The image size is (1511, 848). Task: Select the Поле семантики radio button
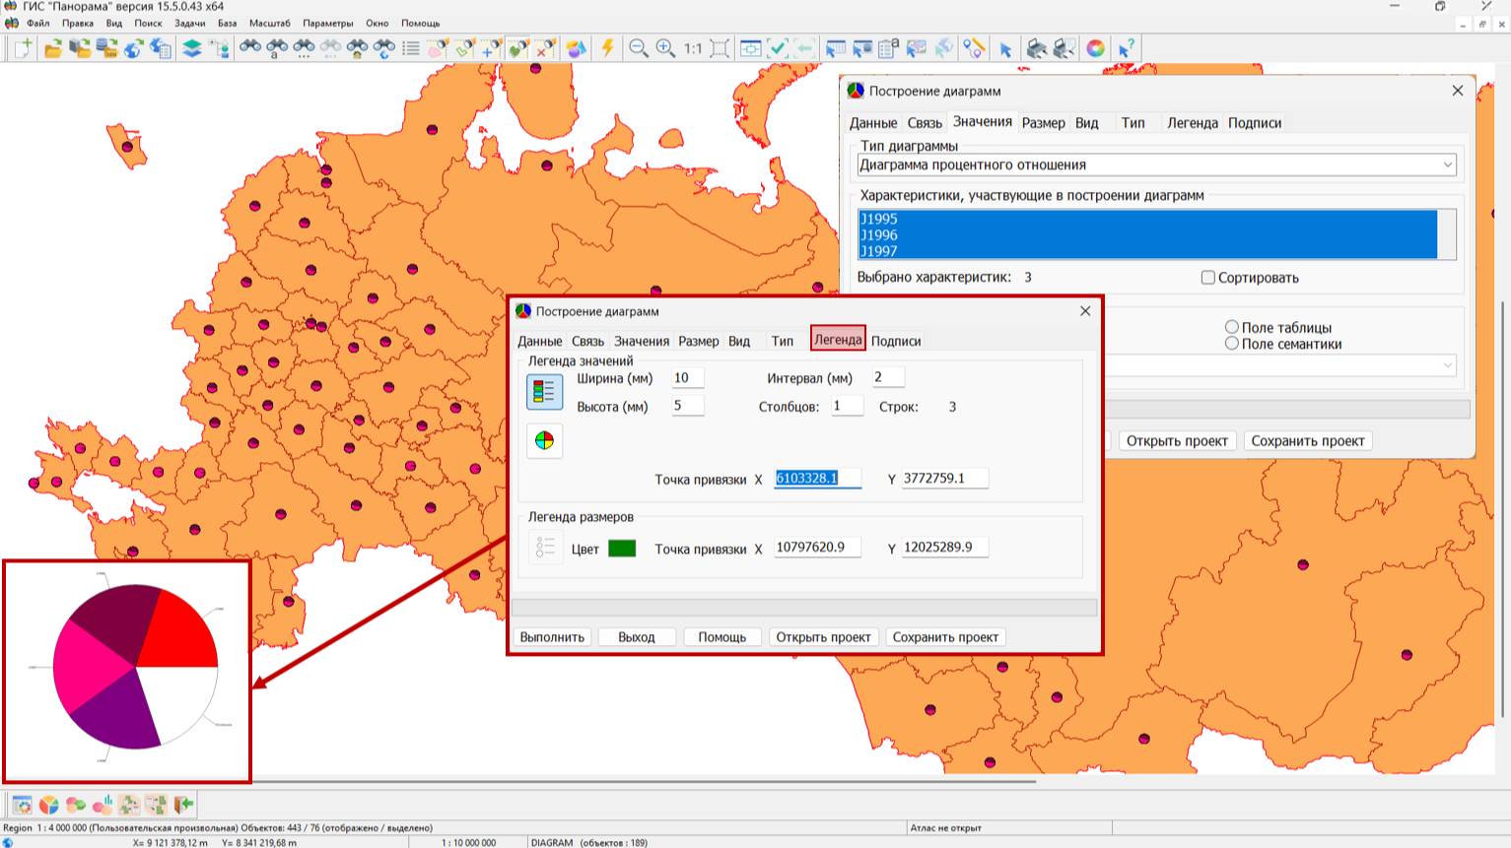coord(1231,344)
